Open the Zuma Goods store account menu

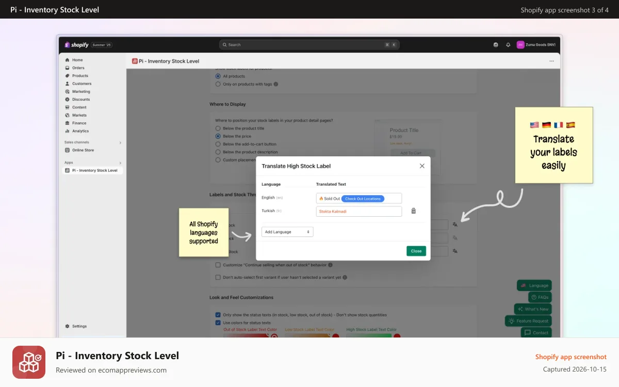535,45
